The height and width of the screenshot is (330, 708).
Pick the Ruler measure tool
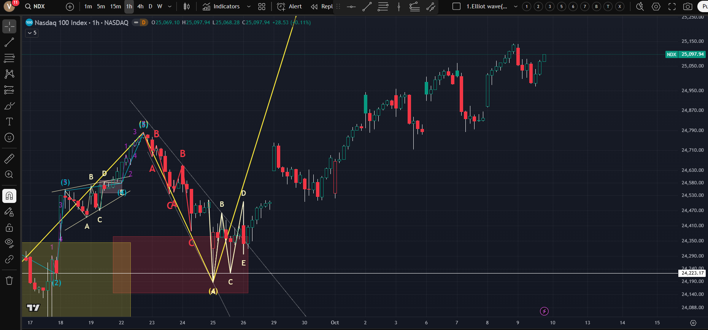pos(9,159)
